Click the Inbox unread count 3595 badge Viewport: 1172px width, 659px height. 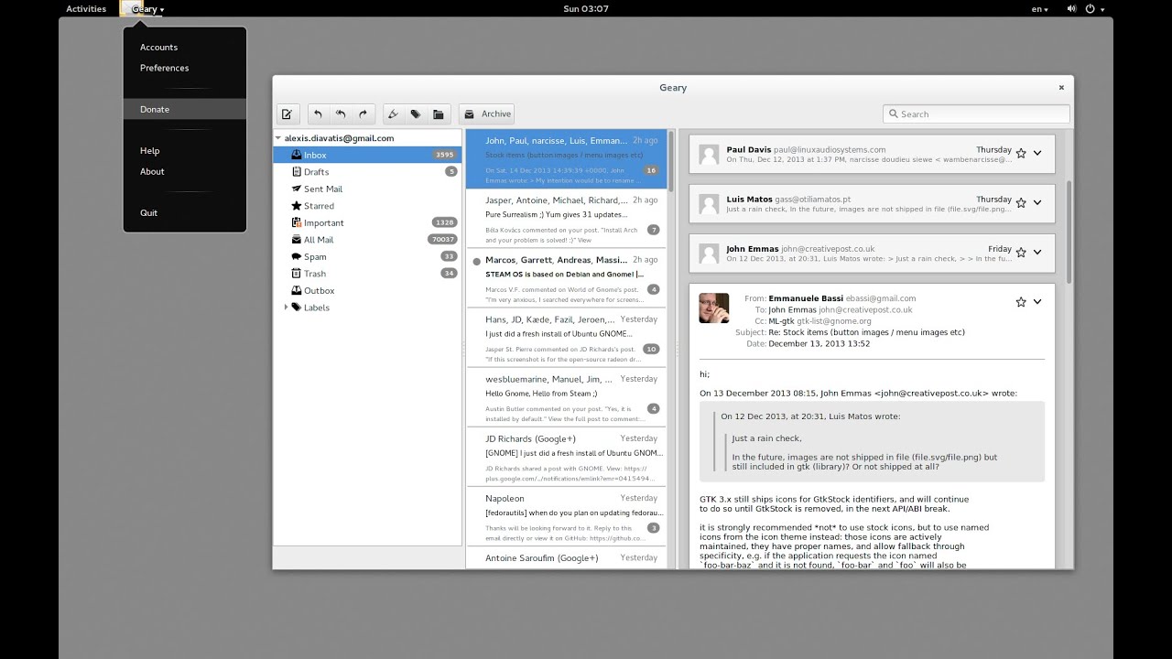pyautogui.click(x=445, y=156)
